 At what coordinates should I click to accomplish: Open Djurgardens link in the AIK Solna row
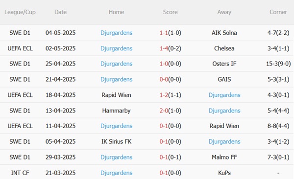tap(117, 33)
